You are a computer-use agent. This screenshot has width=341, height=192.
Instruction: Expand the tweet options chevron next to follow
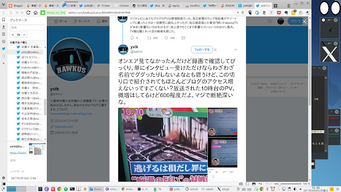pos(236,50)
